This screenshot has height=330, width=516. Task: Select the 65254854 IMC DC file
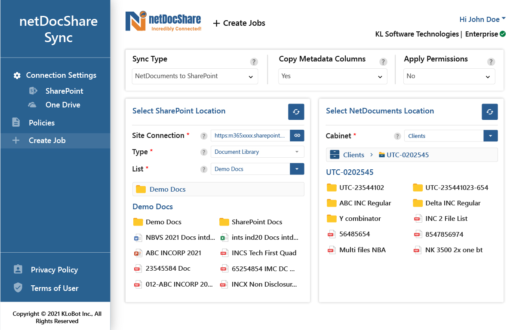(258, 269)
